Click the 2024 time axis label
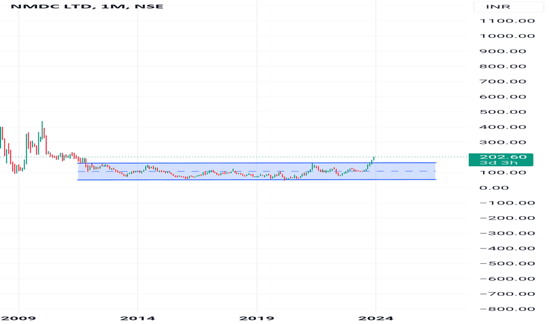This screenshot has height=324, width=549. (376, 318)
